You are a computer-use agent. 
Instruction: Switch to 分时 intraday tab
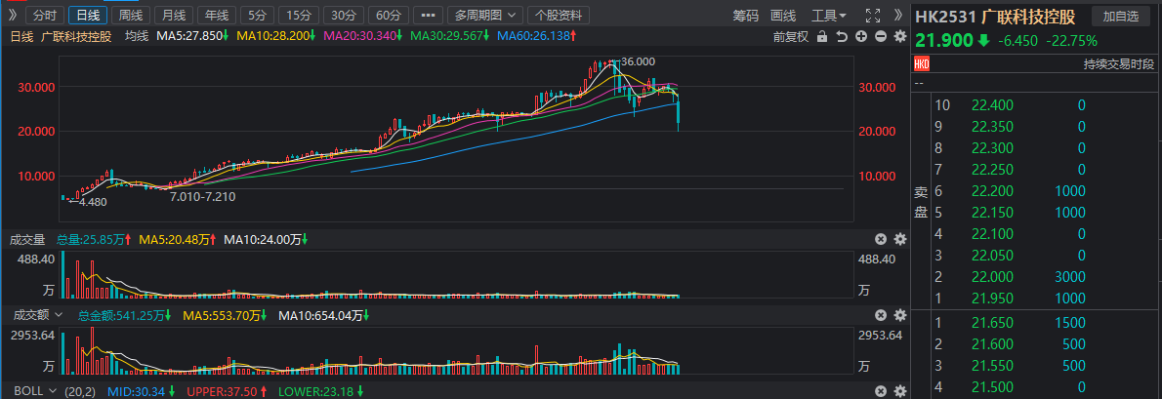[x=45, y=16]
